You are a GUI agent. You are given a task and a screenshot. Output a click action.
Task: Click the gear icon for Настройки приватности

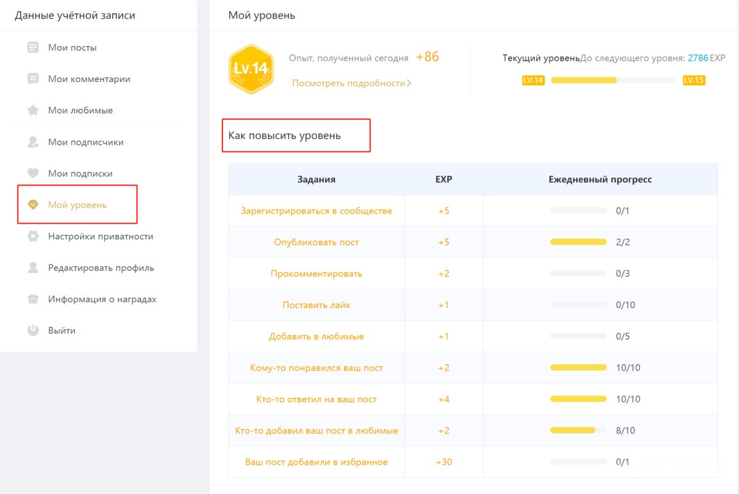tap(33, 236)
